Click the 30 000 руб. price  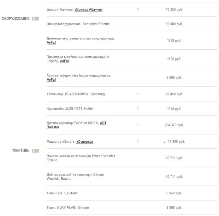tap(174, 24)
